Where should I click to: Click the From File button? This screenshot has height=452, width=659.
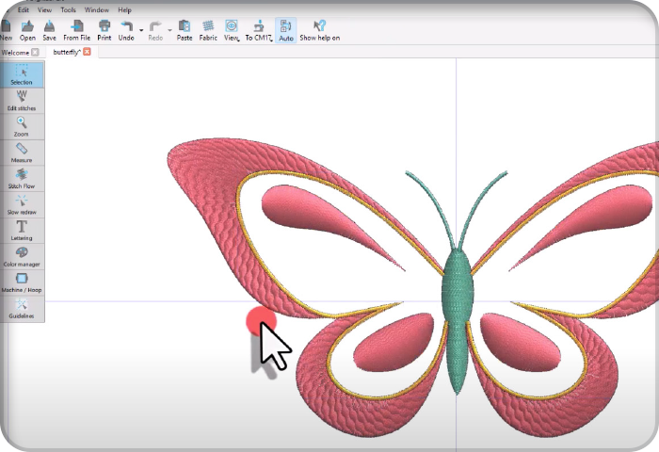pyautogui.click(x=77, y=30)
